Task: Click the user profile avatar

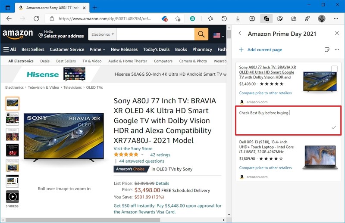Action: [322, 19]
